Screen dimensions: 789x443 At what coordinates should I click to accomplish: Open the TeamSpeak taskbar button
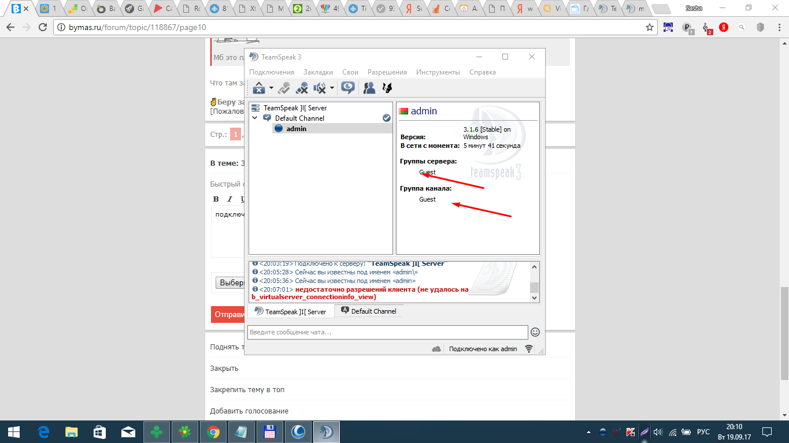coord(327,431)
